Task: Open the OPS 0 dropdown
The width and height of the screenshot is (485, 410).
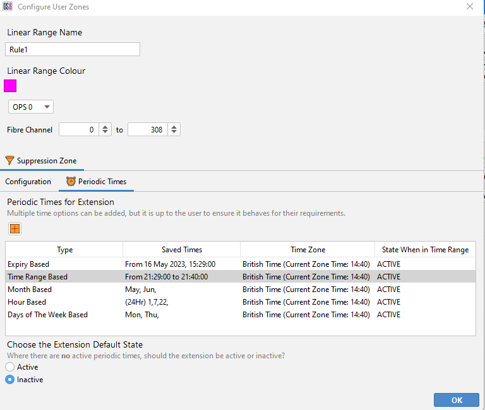Action: [30, 107]
